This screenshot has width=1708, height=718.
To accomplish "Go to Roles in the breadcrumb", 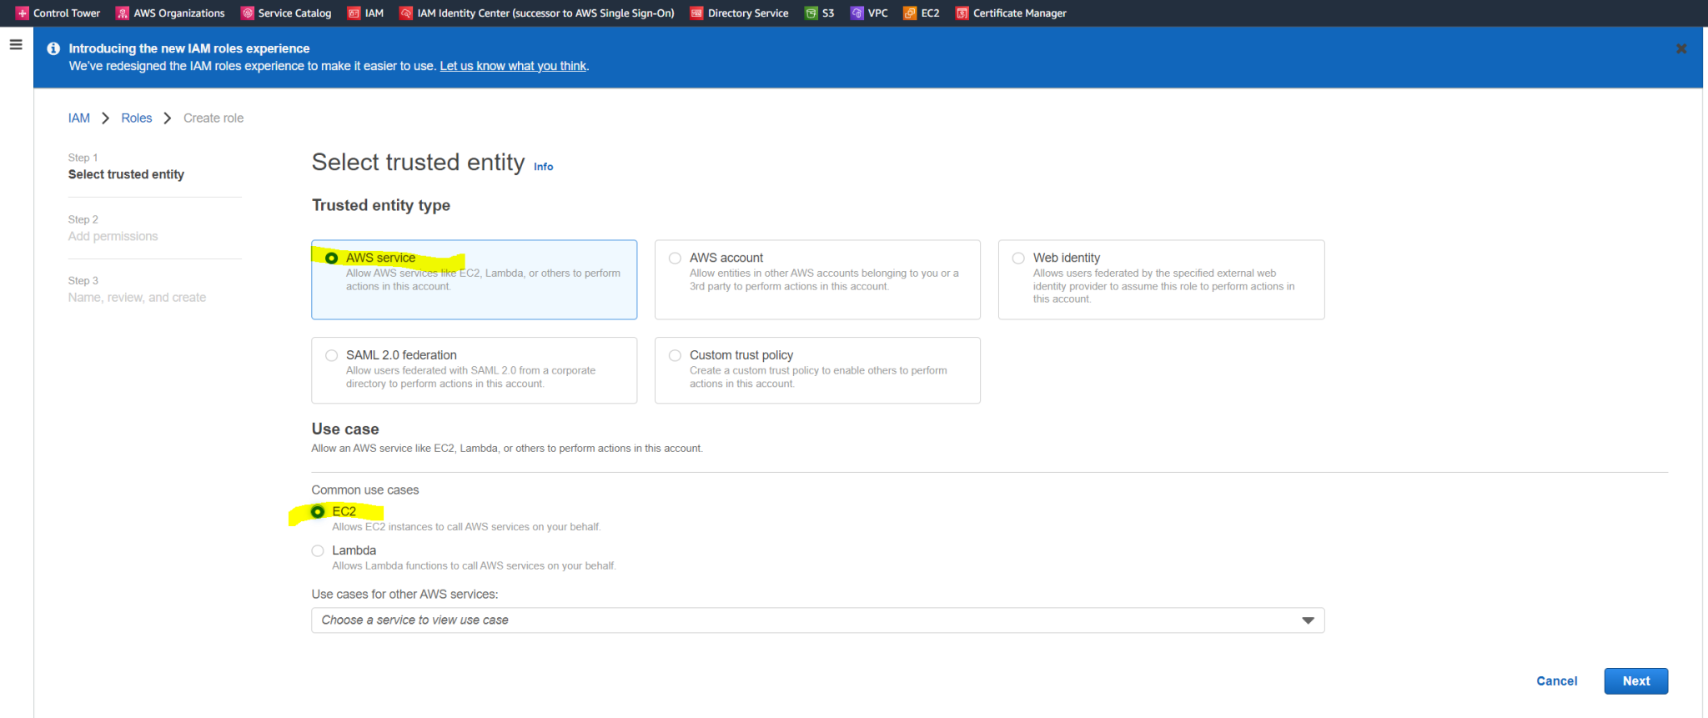I will click(x=137, y=118).
